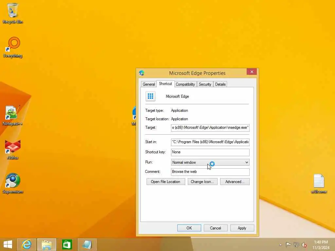
Task: Select the Supermium desktop shortcut
Action: pos(13,183)
